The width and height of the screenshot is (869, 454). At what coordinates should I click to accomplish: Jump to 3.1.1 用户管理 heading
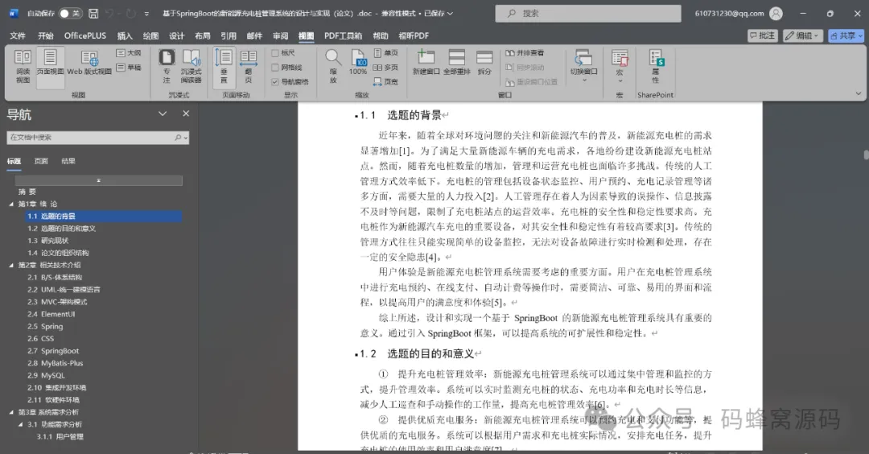60,436
